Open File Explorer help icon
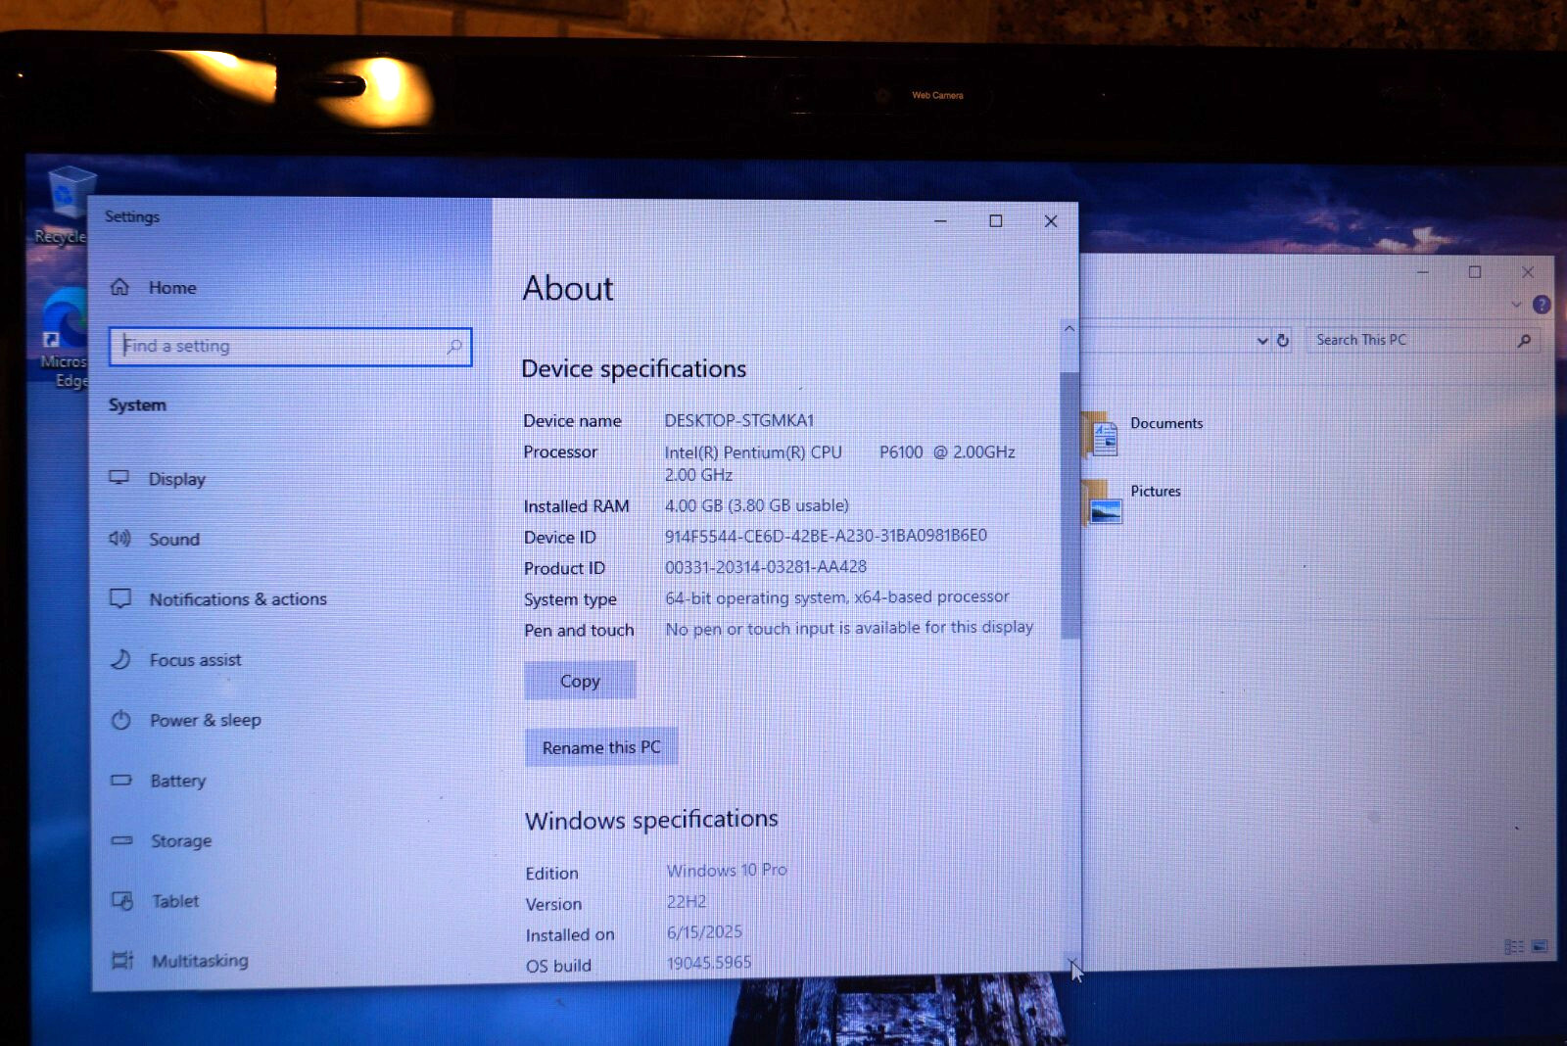The image size is (1567, 1046). pyautogui.click(x=1542, y=305)
